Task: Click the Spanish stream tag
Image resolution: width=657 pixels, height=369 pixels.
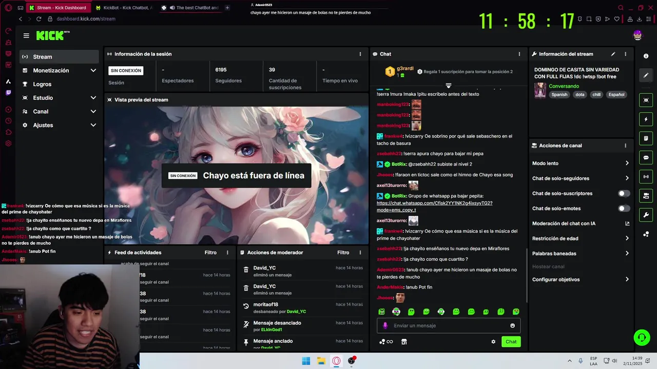Action: 559,95
